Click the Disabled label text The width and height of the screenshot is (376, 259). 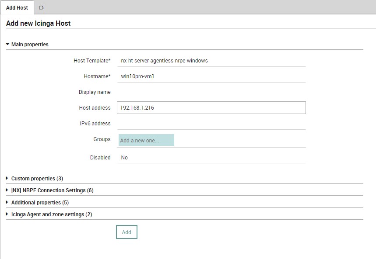[x=100, y=158]
